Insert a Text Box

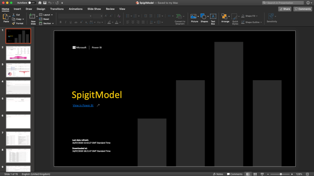point(213,19)
